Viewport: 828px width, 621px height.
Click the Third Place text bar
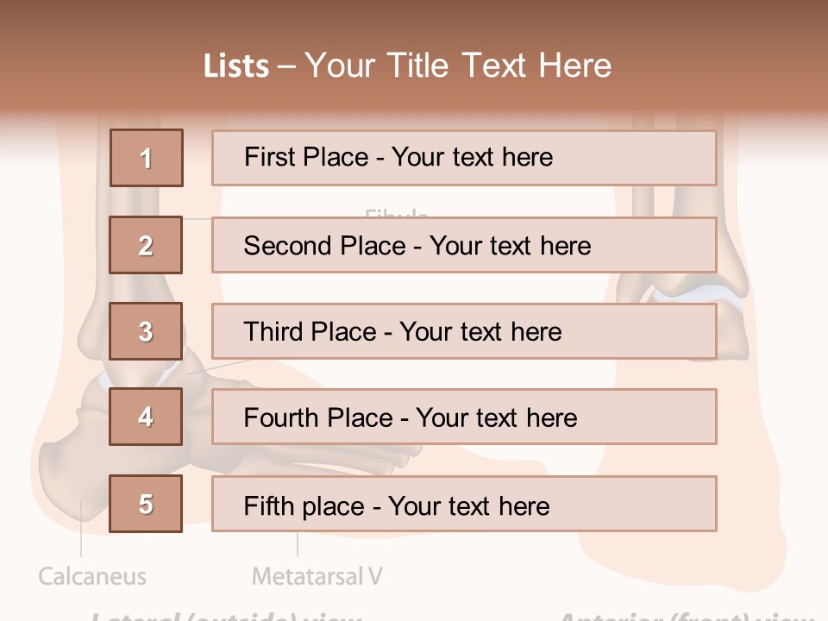(x=464, y=331)
